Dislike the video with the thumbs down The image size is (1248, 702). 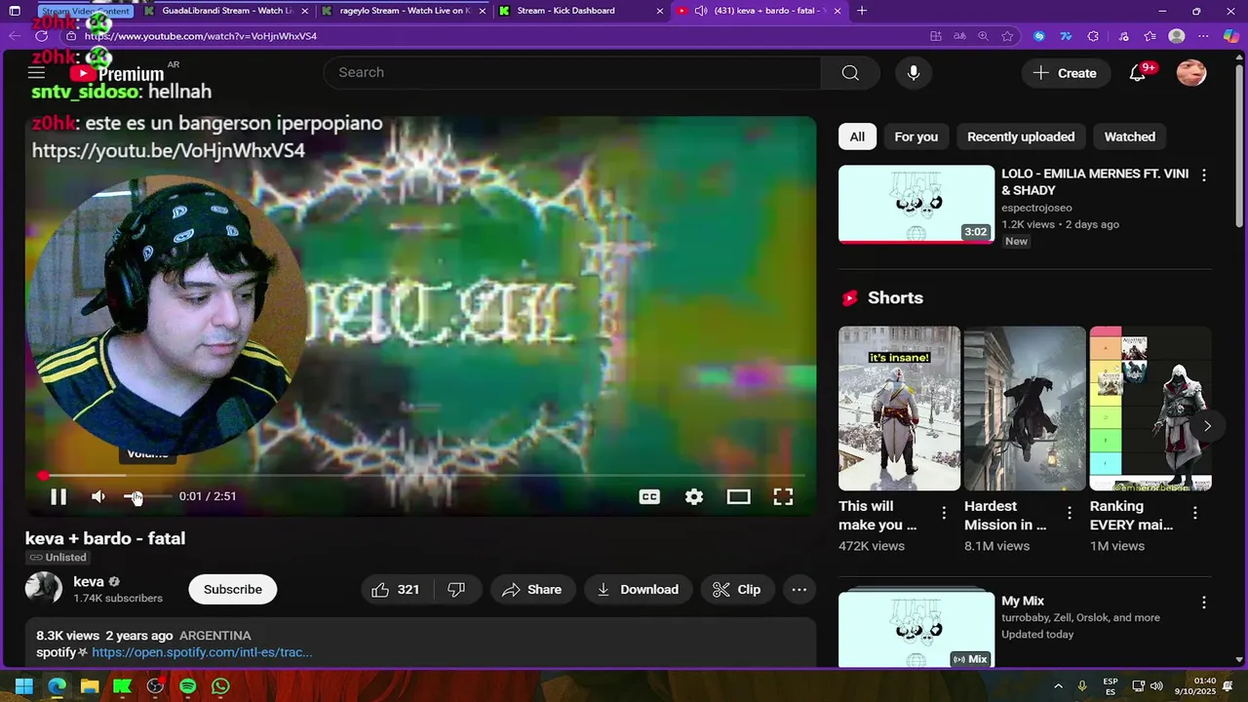[456, 589]
